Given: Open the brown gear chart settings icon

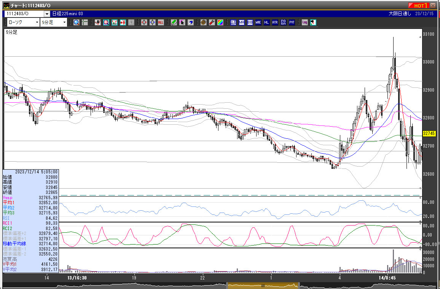Looking at the screenshot, I should click(204, 22).
